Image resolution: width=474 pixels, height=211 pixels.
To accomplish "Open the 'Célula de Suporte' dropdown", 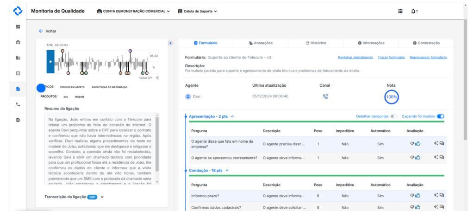I will [197, 11].
